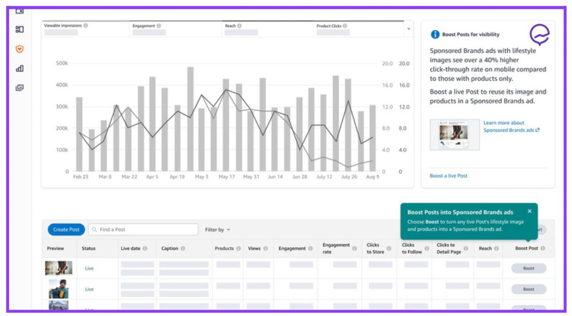Click the first post's preview thumbnail
Screen dimensions: 572x316
click(x=59, y=268)
